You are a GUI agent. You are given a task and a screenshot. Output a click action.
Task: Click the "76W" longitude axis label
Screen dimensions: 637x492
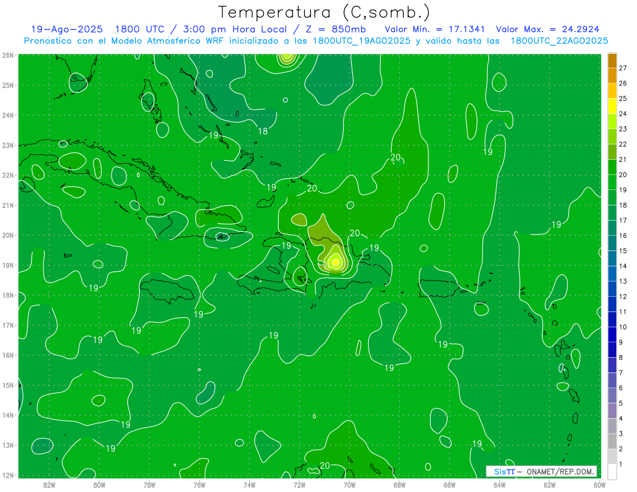coord(199,484)
